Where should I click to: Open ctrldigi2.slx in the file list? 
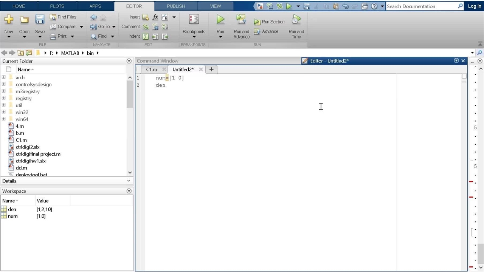coord(27,147)
